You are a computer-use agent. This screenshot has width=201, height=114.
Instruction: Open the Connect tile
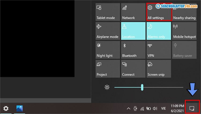[133, 69]
